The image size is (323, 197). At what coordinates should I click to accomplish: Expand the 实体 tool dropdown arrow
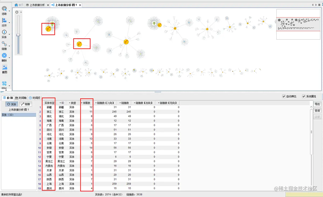9,34
